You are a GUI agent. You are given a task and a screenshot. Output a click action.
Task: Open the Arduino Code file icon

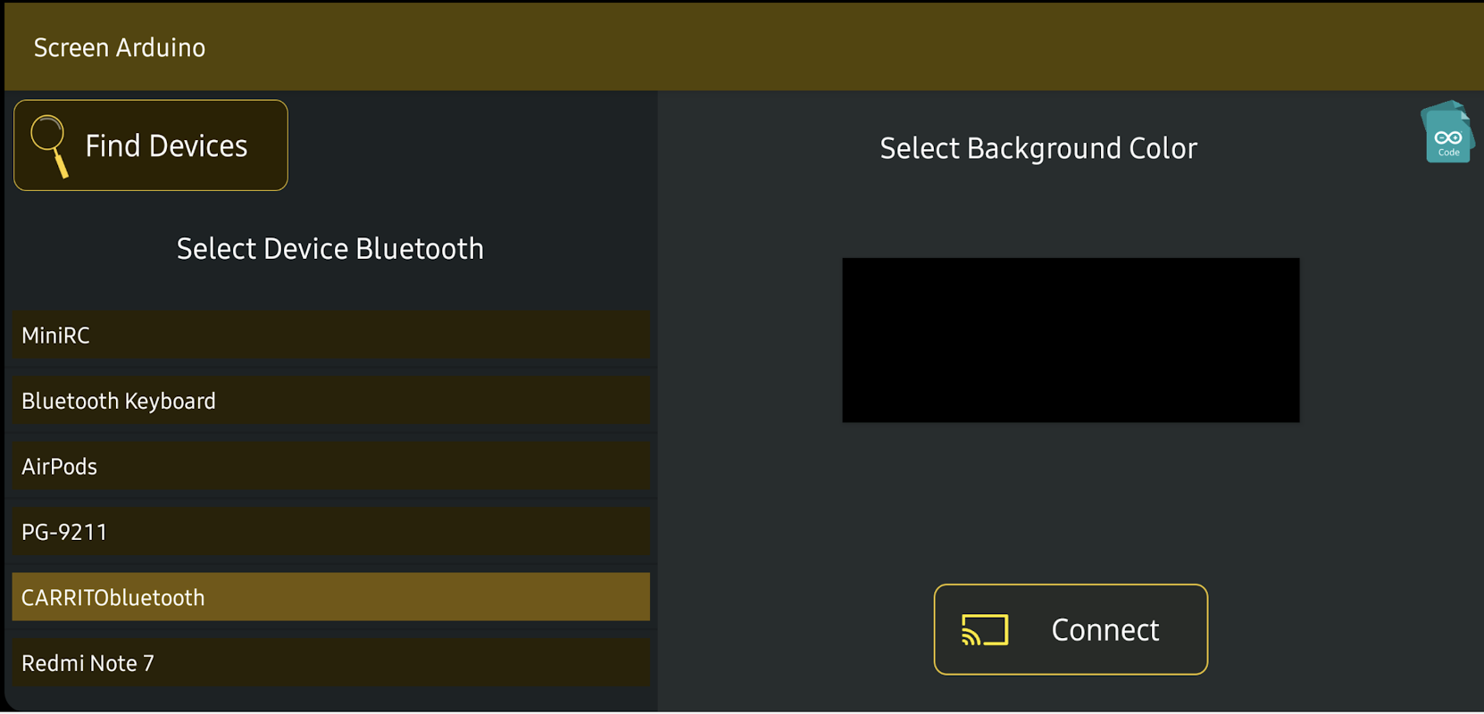click(x=1446, y=134)
